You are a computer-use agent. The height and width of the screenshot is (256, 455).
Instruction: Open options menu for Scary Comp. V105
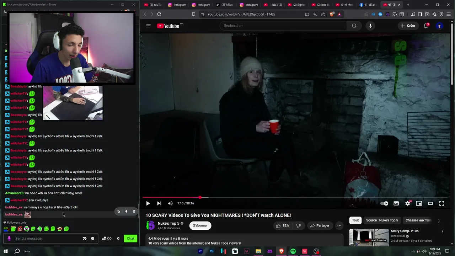(x=443, y=231)
